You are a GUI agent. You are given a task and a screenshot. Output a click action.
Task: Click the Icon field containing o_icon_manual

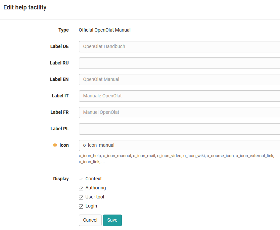pyautogui.click(x=180, y=145)
